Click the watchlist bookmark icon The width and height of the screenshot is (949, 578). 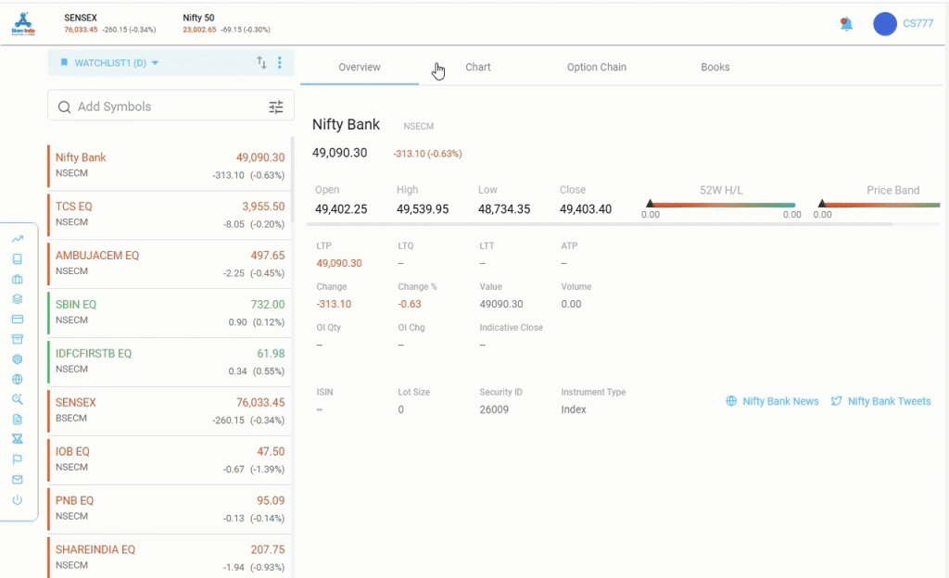click(x=64, y=62)
